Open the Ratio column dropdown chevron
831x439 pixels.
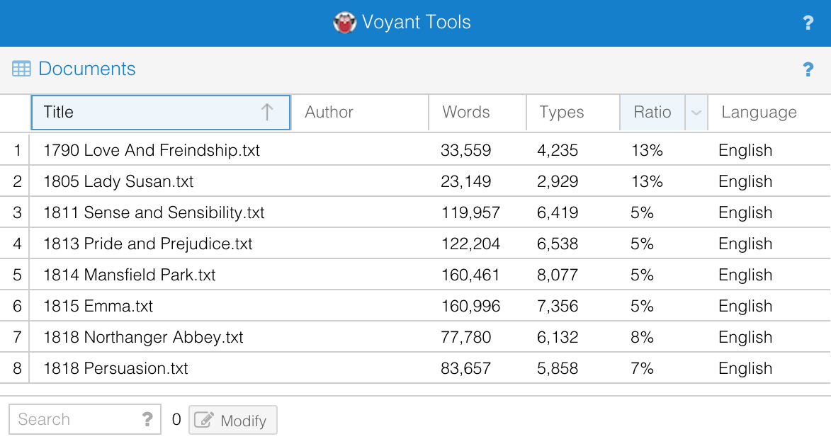click(x=696, y=112)
